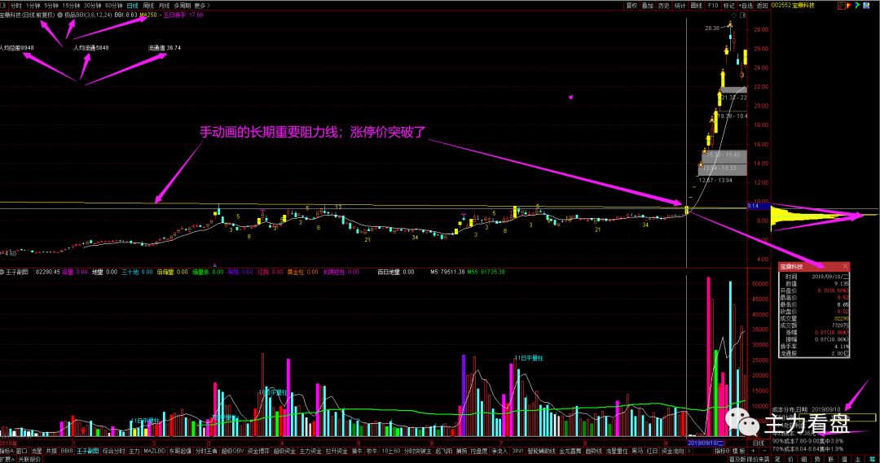Switch to 月线 monthly chart
The width and height of the screenshot is (880, 463).
point(164,6)
